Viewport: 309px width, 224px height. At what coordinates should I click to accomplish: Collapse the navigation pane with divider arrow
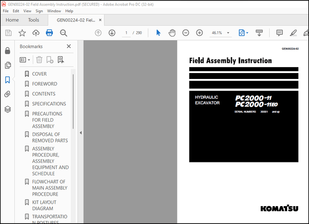tap(80, 133)
